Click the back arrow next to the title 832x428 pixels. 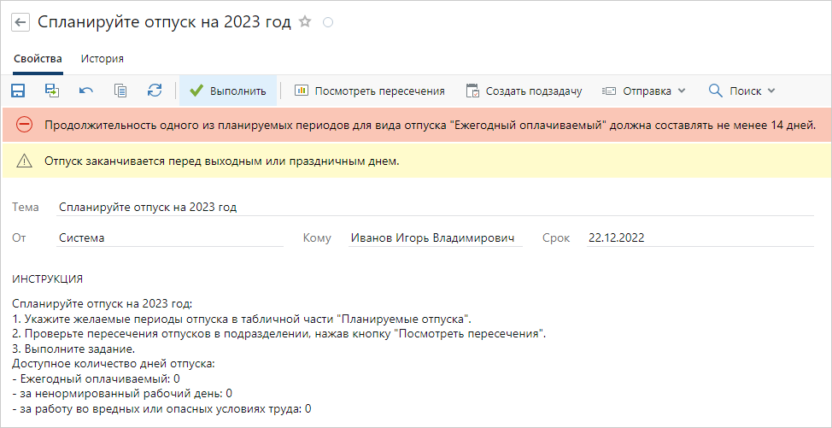(x=21, y=22)
